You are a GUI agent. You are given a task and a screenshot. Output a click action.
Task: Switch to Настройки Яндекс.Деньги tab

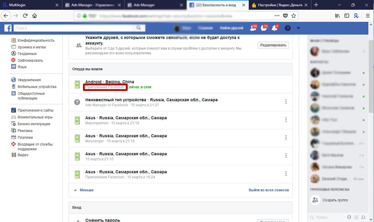pyautogui.click(x=280, y=5)
